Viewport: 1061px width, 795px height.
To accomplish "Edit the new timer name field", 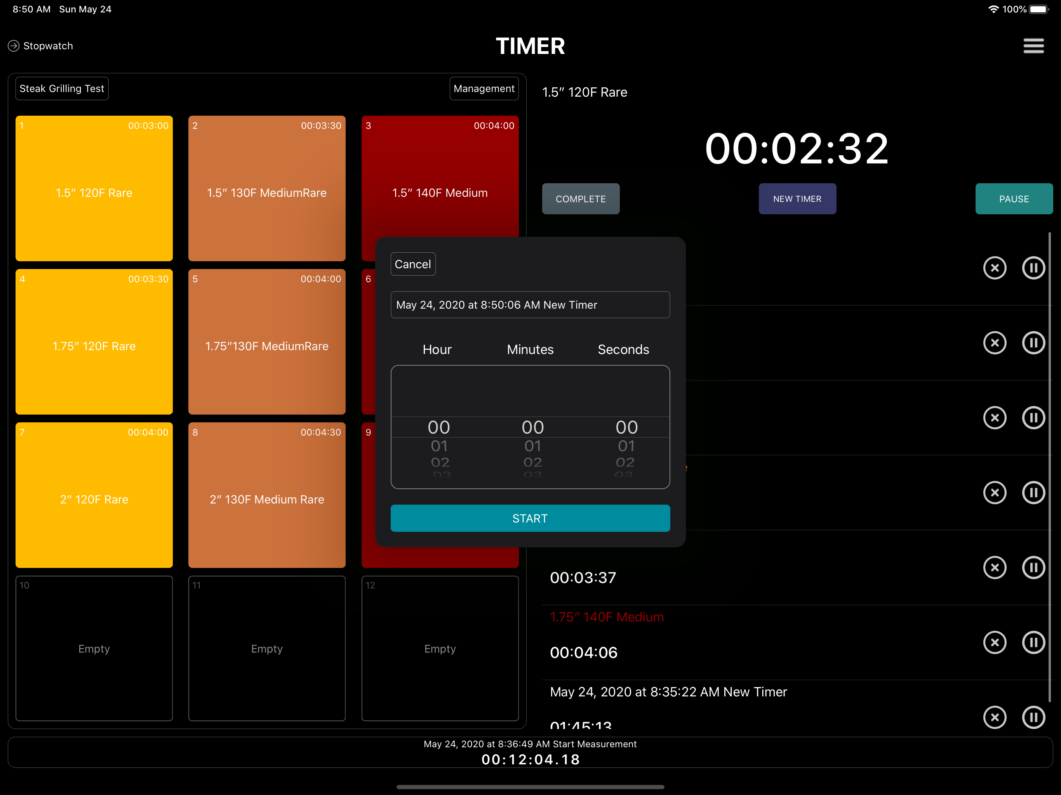I will (x=530, y=304).
